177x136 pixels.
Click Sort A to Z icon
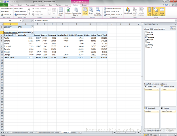pyautogui.click(x=49, y=9)
